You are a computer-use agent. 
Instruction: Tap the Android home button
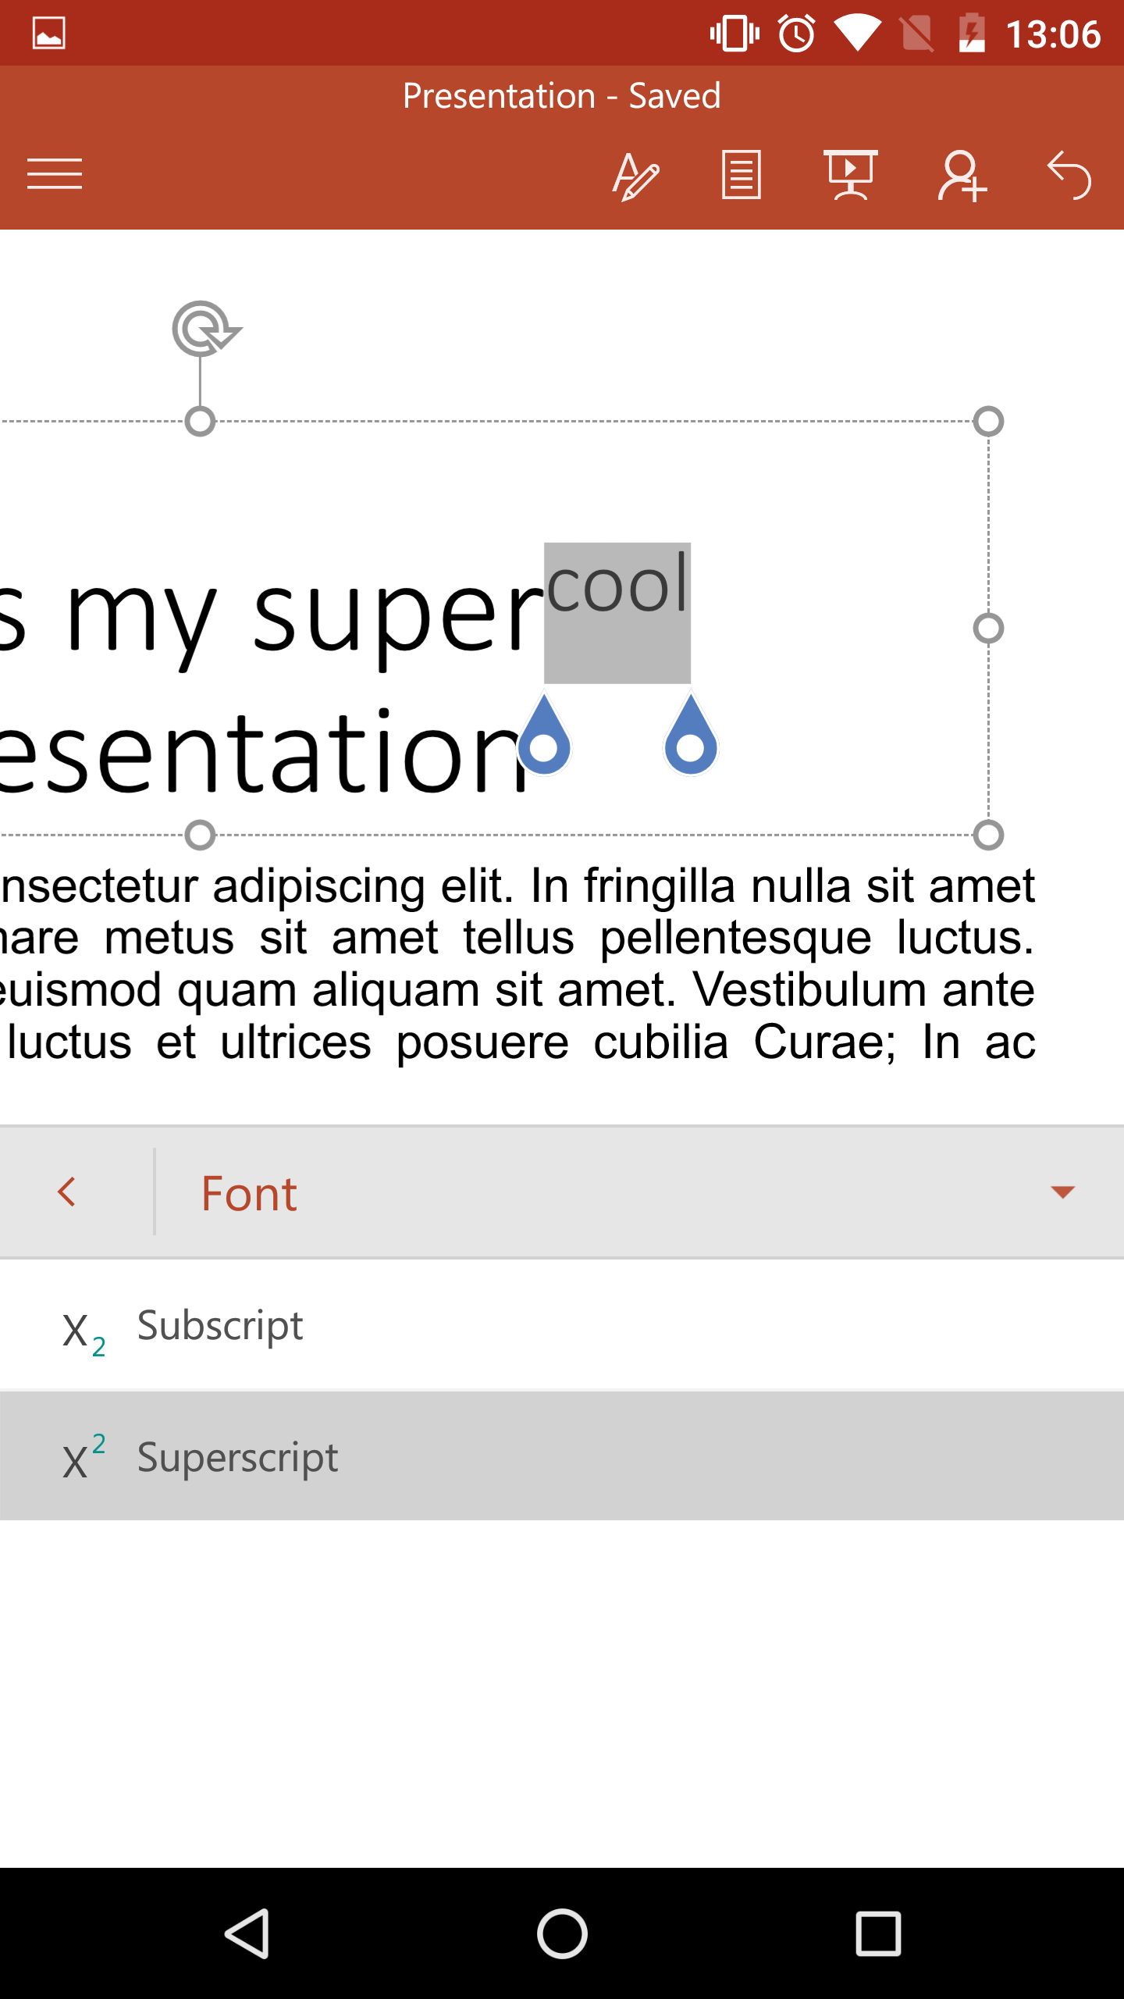(x=562, y=1933)
